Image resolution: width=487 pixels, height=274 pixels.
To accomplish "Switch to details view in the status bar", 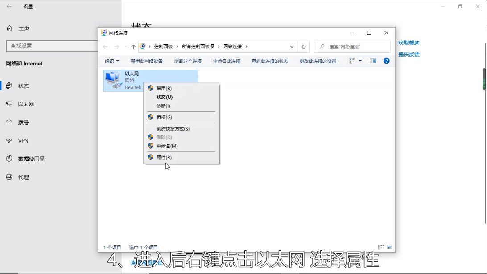I will (381, 247).
